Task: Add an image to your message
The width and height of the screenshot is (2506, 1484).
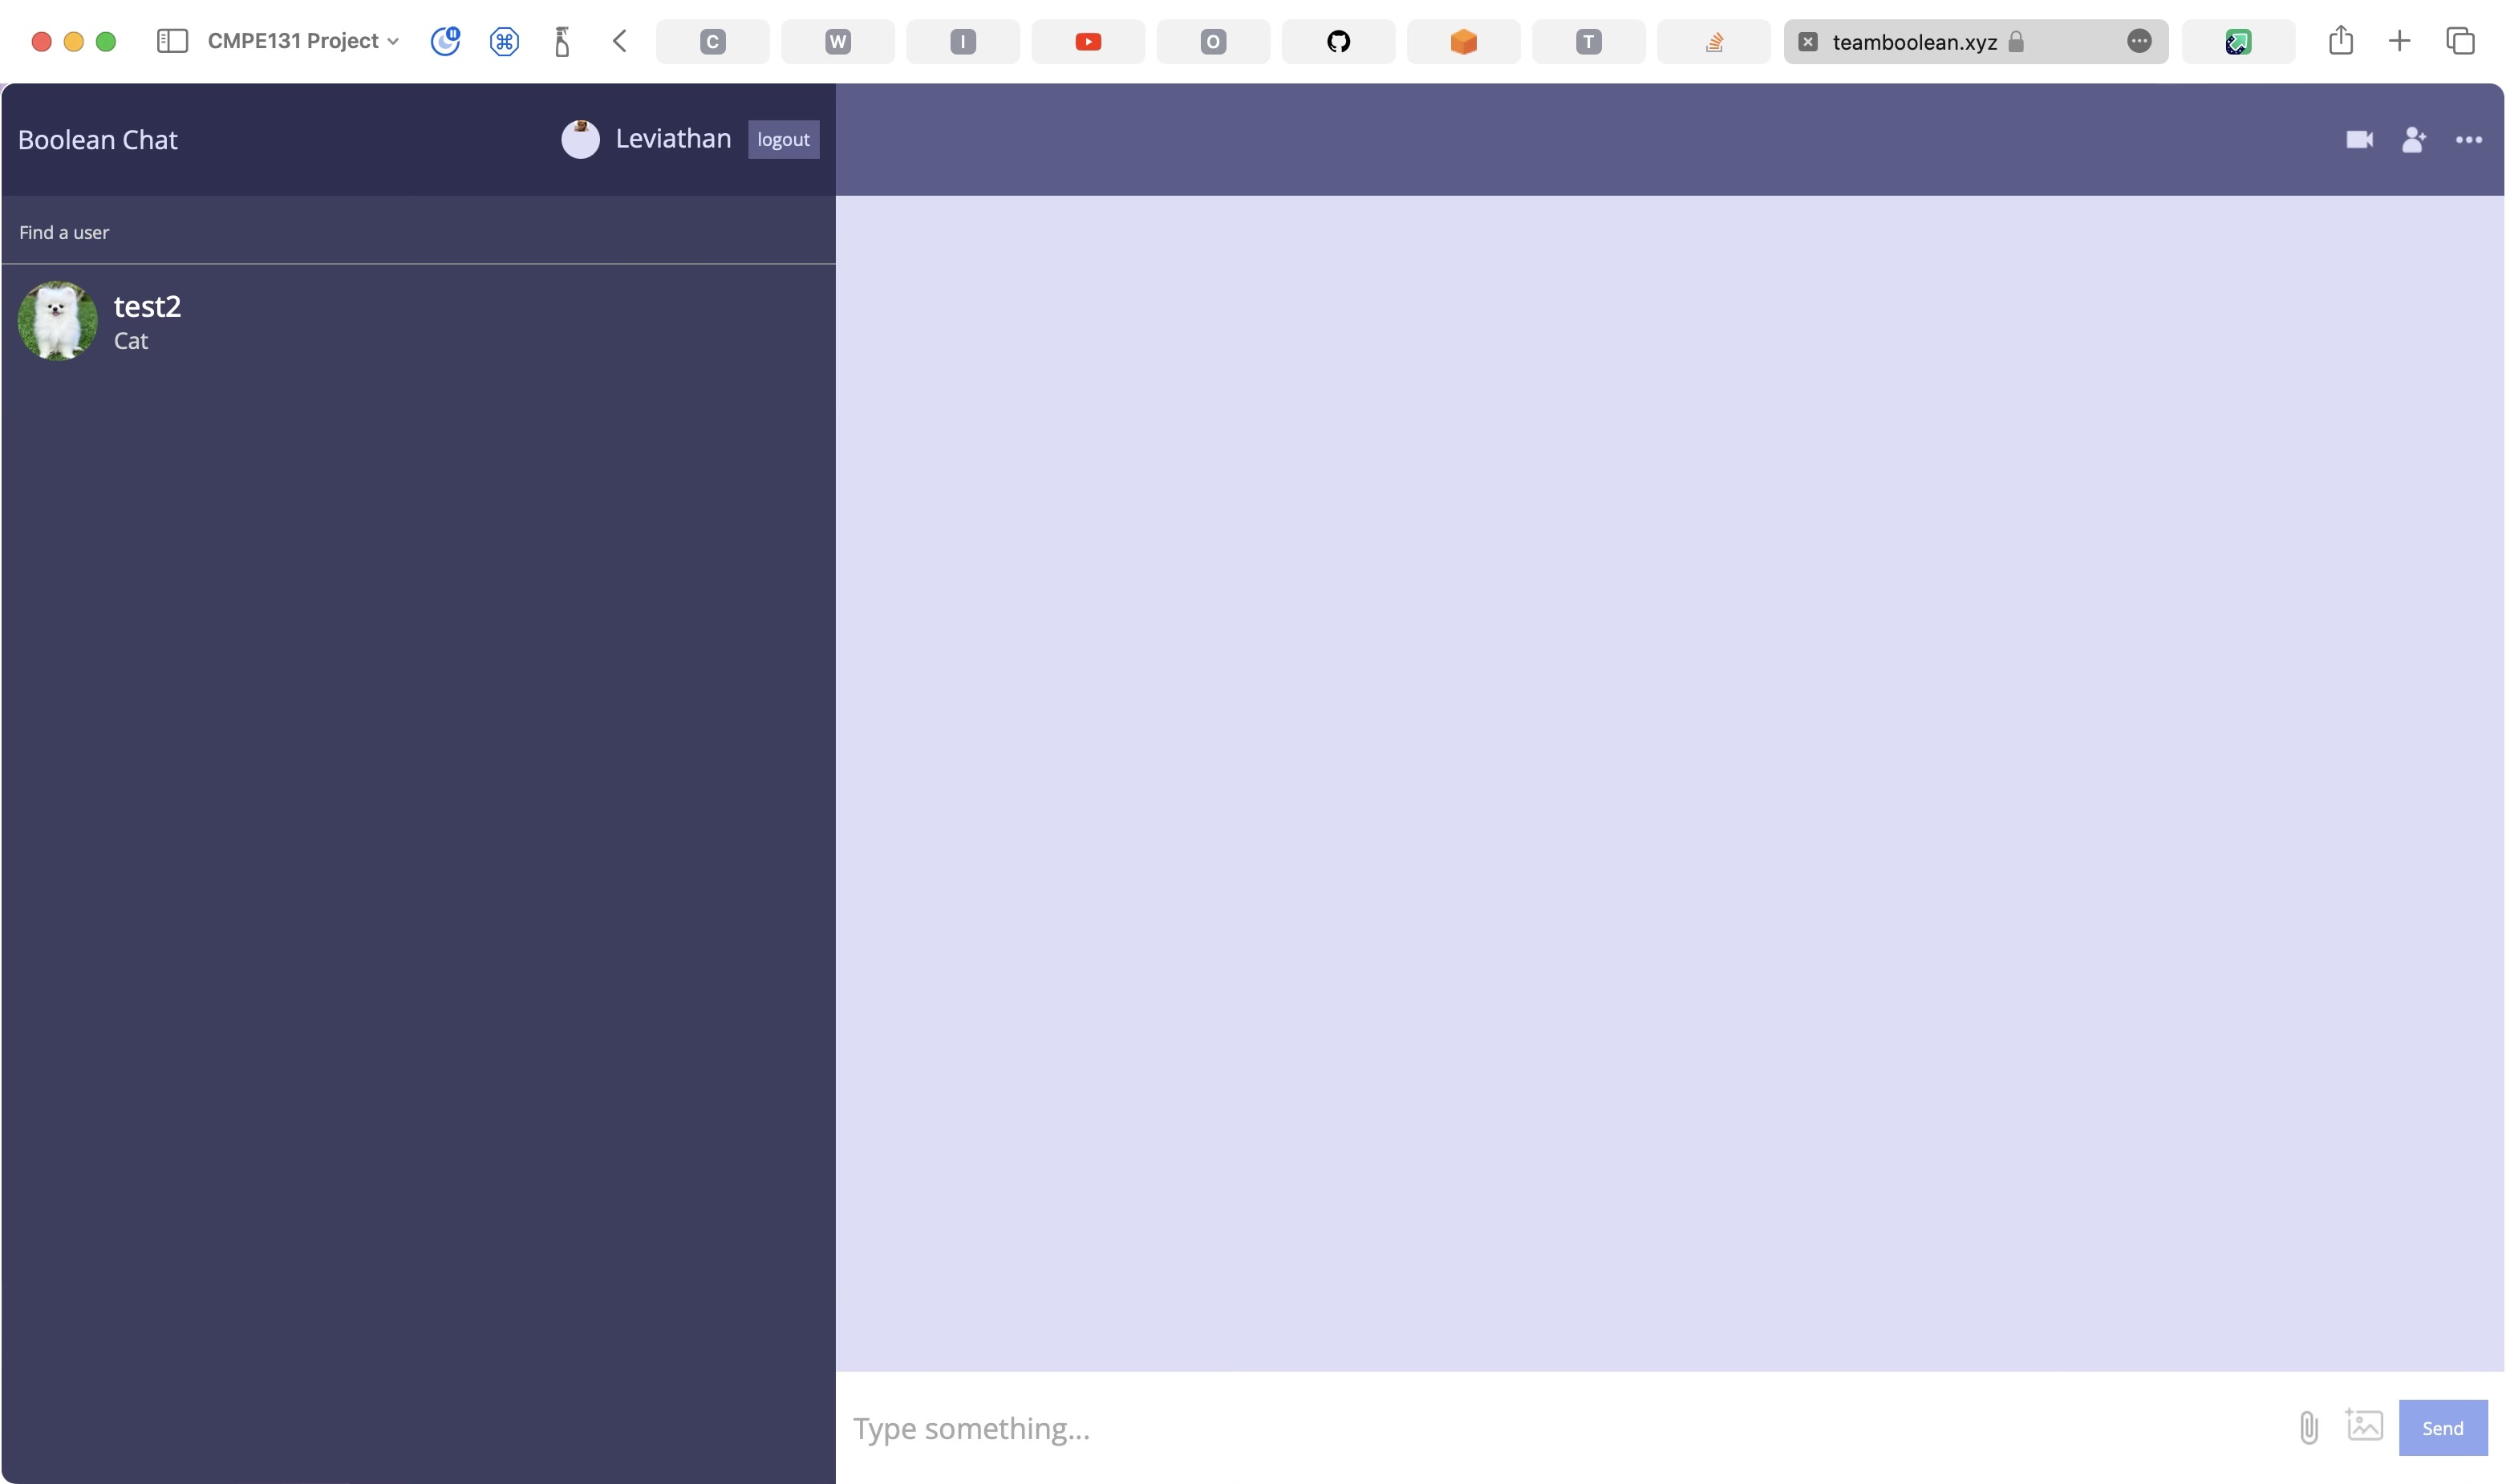Action: (2364, 1428)
